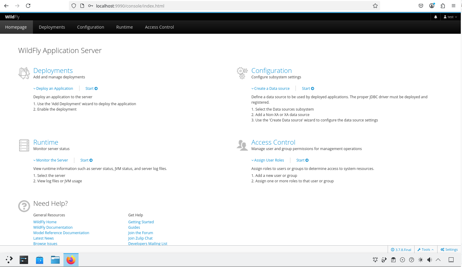462x267 pixels.
Task: Open the Firefox extensions puzzle icon
Action: pos(443,6)
